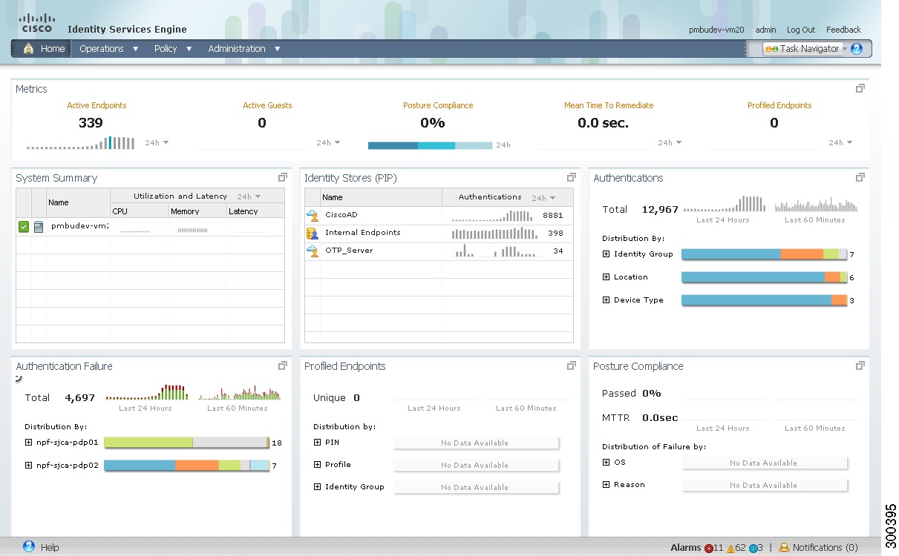
Task: Open Utilization and Latency 24h dropdown
Action: pyautogui.click(x=249, y=196)
